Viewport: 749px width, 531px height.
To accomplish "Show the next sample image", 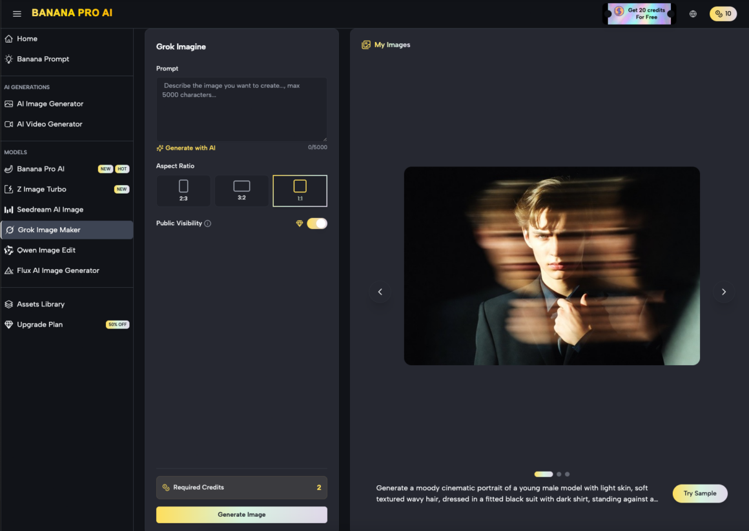I will point(723,292).
